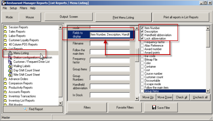The image size is (213, 121).
Task: Click the Inventory Transactions folder icon
Action: point(5,97)
